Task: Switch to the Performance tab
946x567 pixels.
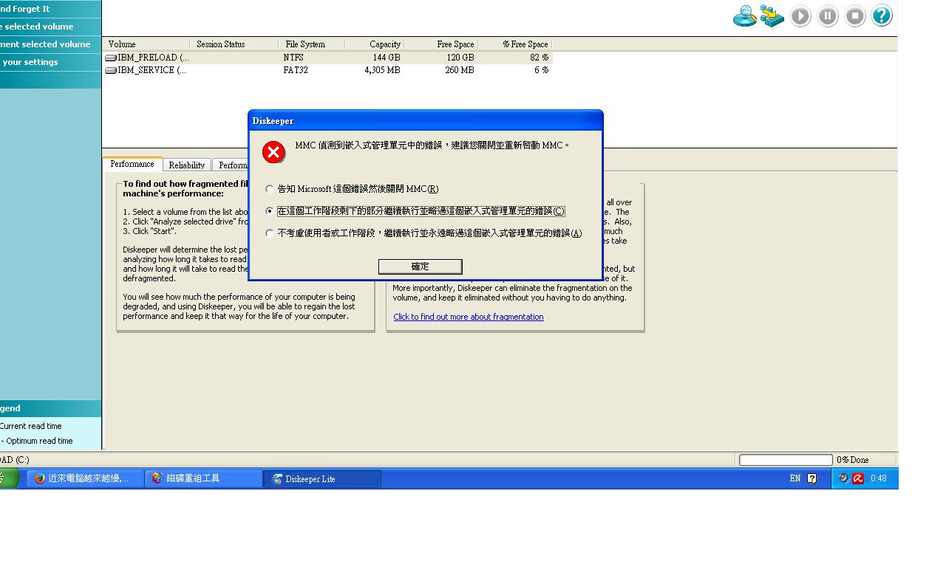Action: (132, 164)
